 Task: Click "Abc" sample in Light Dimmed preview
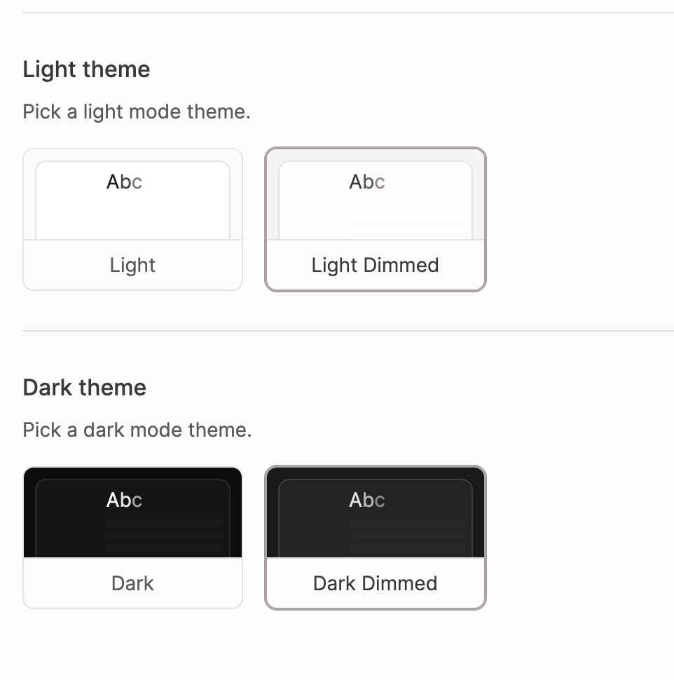[x=367, y=182]
